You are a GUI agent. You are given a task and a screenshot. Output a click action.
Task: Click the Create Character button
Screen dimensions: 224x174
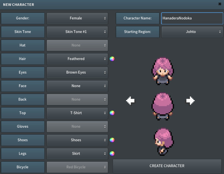[x=167, y=166]
